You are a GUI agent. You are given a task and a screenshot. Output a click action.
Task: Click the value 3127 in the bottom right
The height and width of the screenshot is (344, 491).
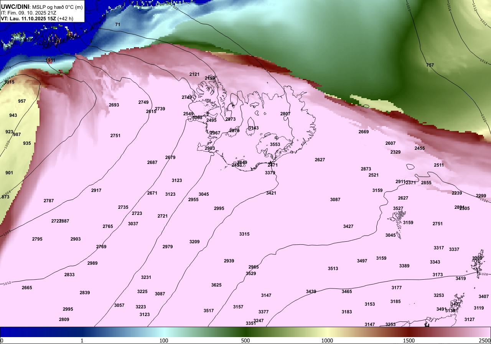coord(470,319)
